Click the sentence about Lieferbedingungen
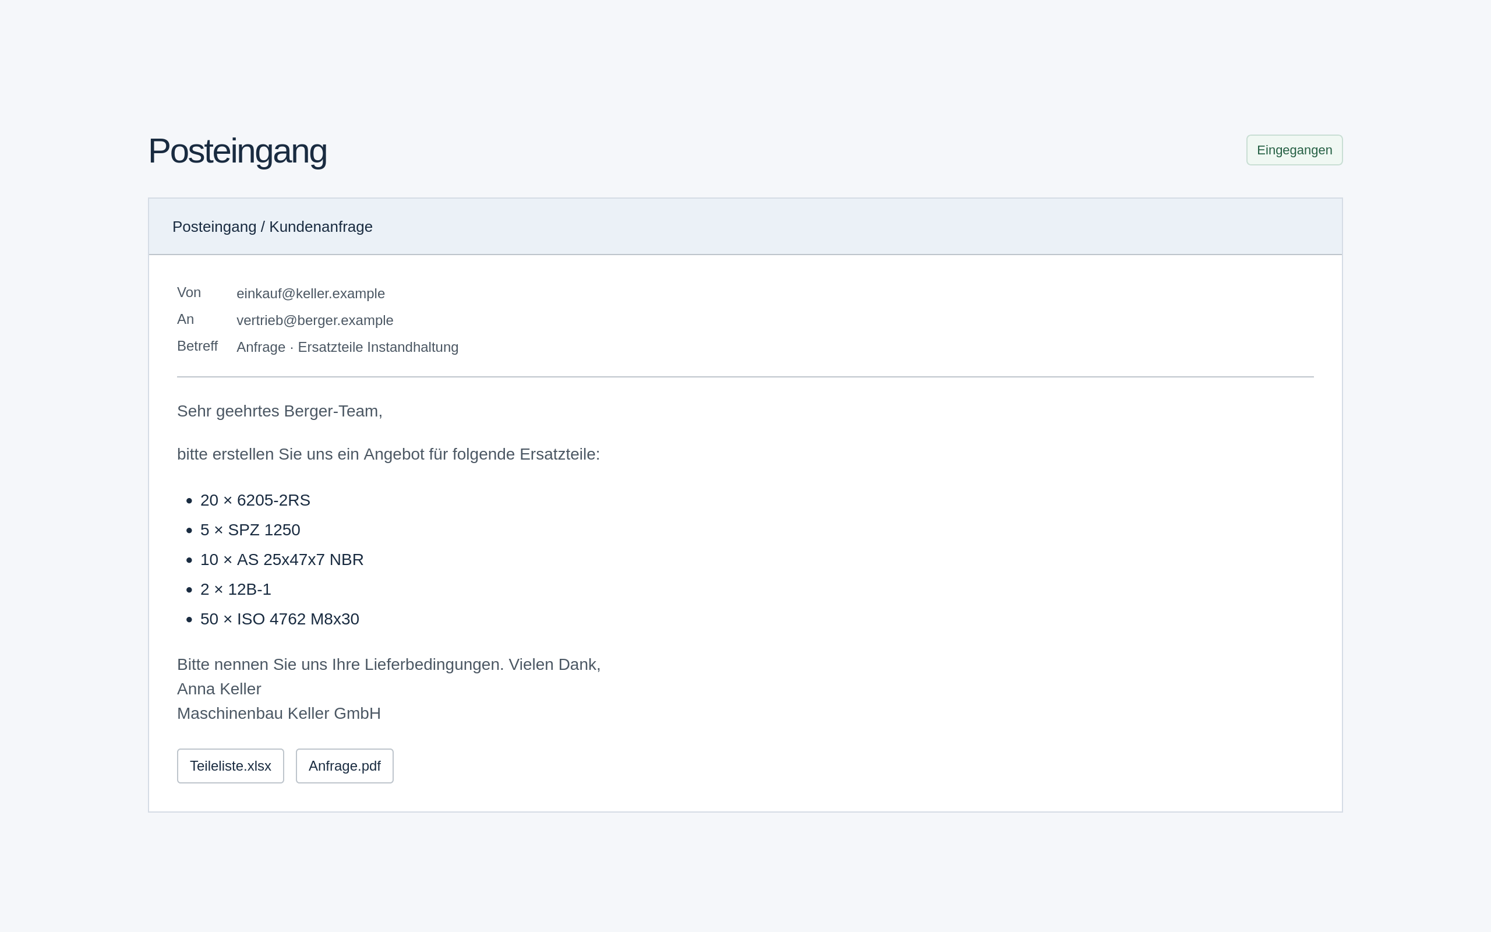Viewport: 1491px width, 932px height. coord(340,665)
